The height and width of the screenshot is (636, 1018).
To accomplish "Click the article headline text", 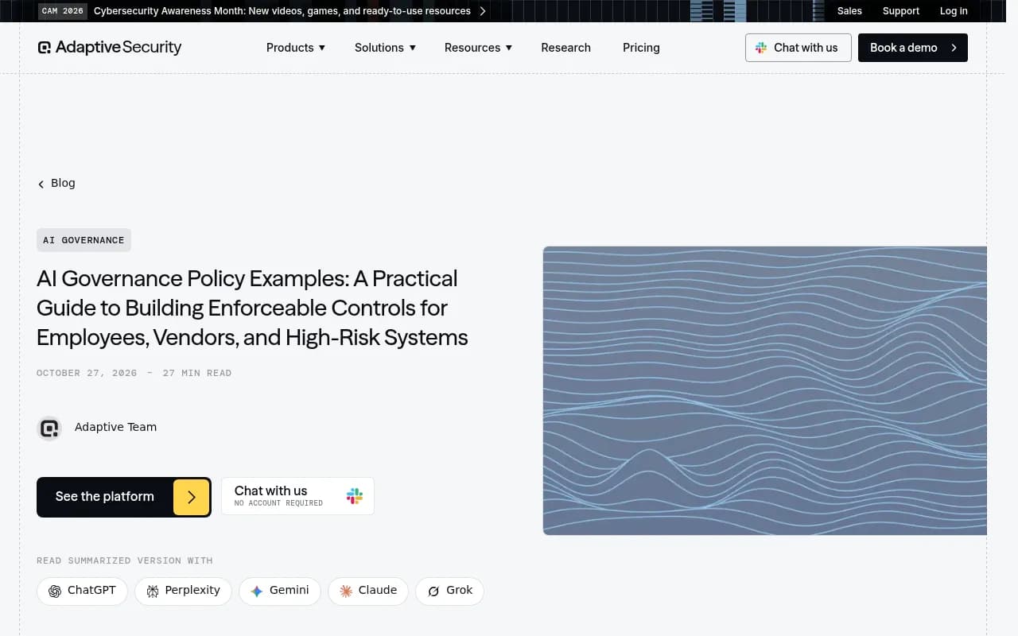I will point(252,308).
